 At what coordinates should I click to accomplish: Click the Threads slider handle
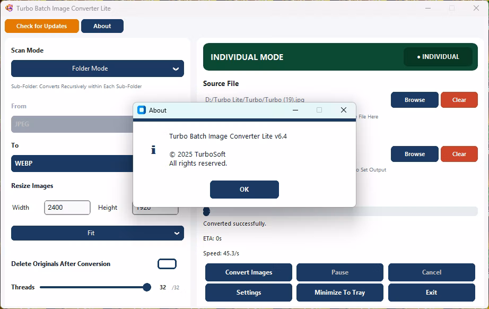pyautogui.click(x=147, y=287)
